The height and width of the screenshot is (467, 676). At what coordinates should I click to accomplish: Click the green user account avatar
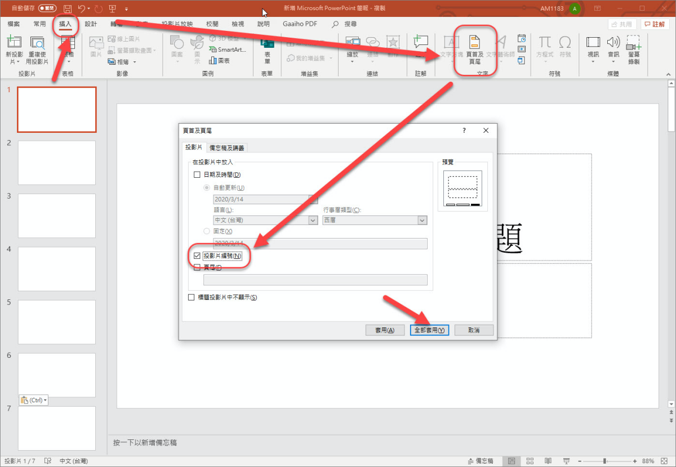pyautogui.click(x=575, y=8)
